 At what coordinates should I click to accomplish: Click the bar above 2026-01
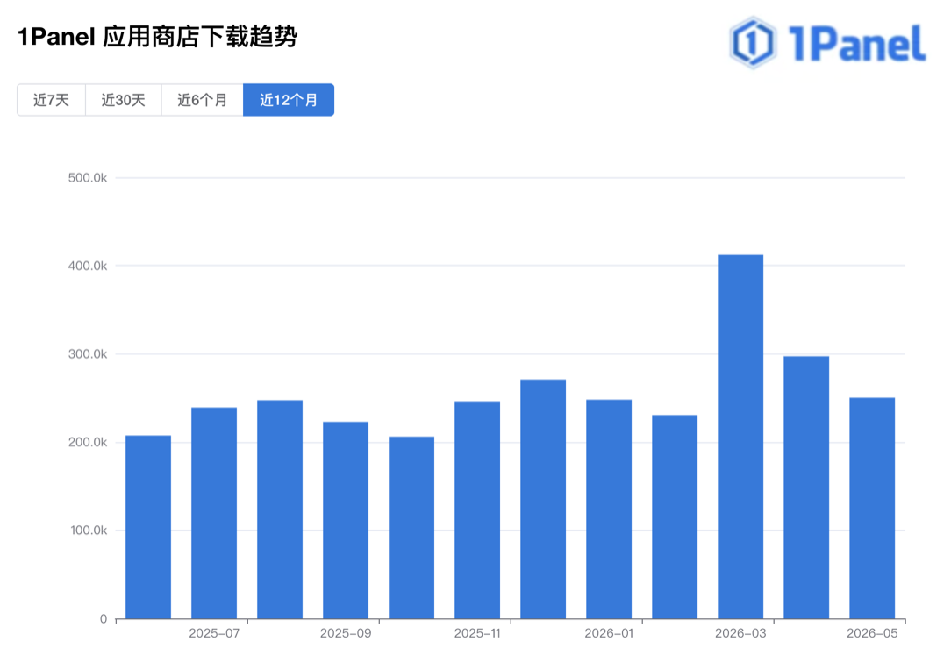pos(609,510)
